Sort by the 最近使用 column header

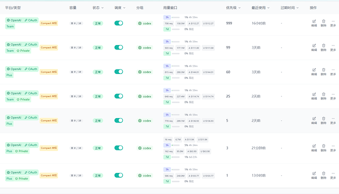(x=260, y=8)
